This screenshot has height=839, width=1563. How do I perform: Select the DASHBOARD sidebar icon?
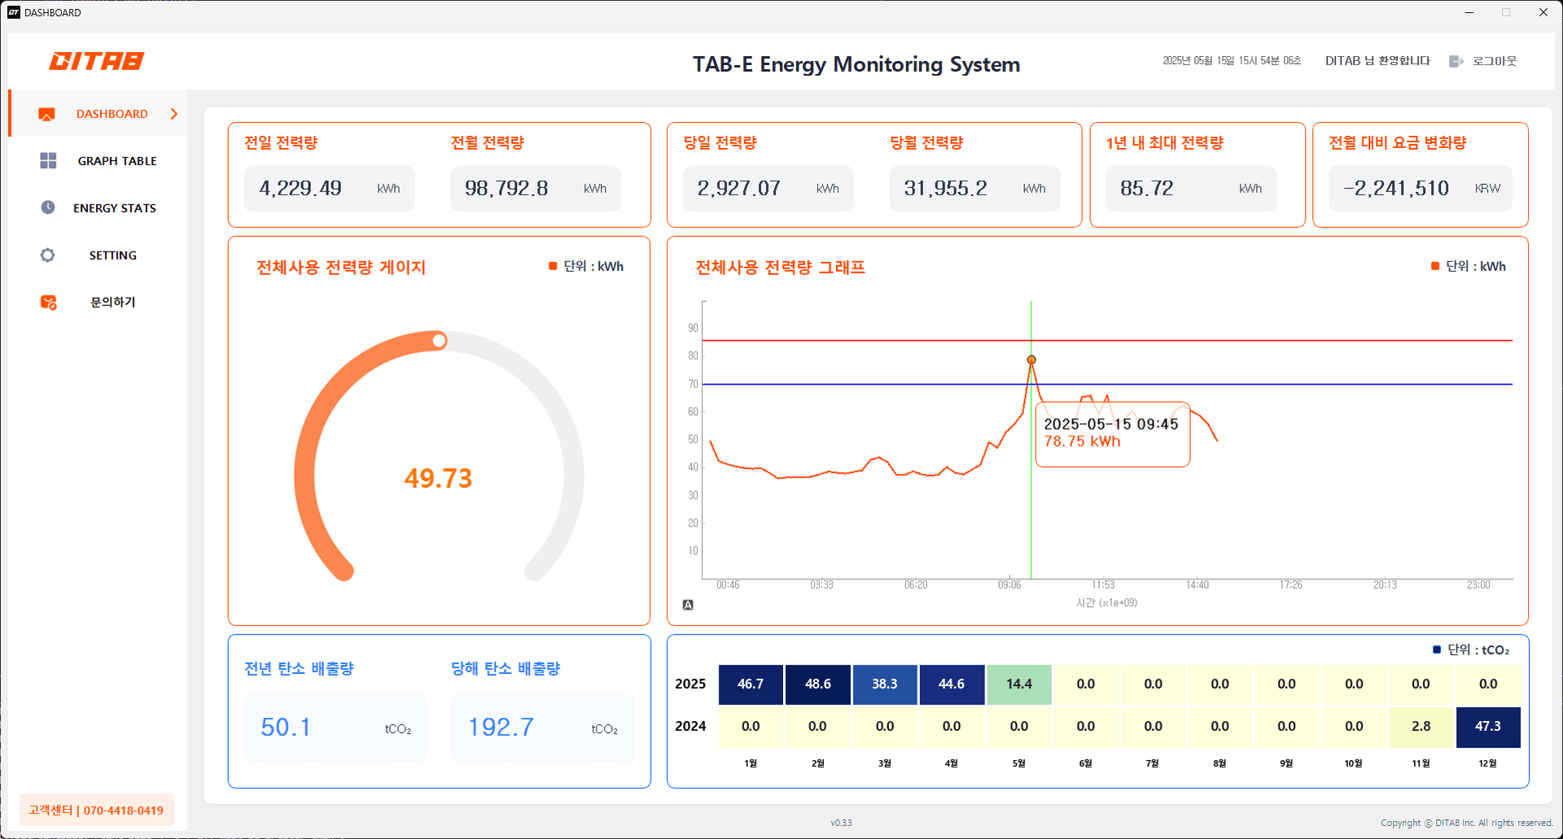[x=46, y=114]
